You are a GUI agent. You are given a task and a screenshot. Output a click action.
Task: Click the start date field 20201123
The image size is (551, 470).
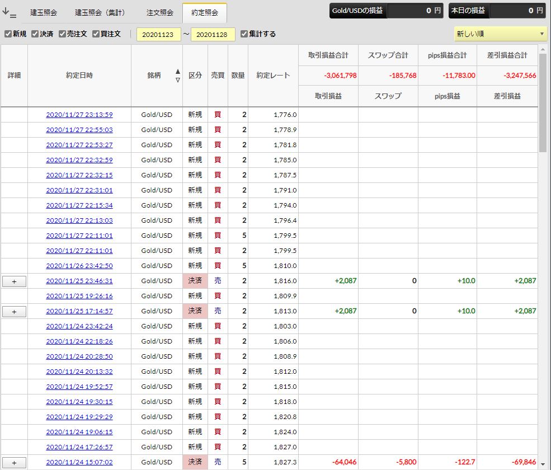pyautogui.click(x=158, y=35)
